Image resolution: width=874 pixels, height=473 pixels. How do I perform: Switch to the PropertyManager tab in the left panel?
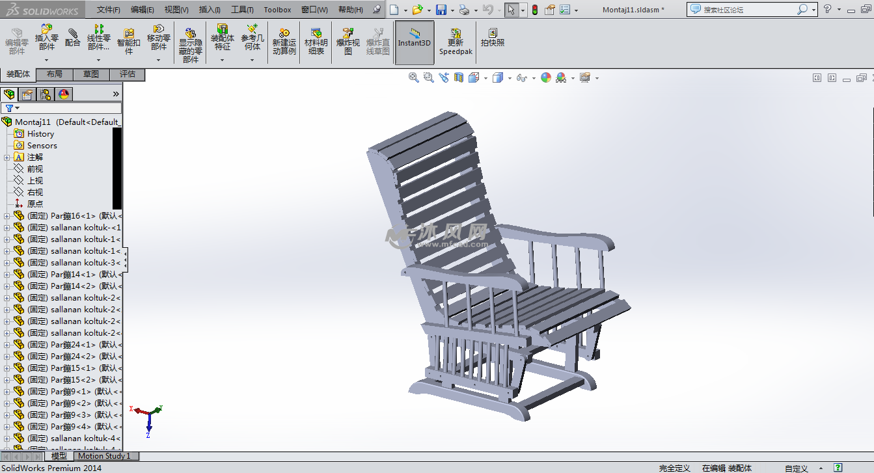click(x=27, y=94)
